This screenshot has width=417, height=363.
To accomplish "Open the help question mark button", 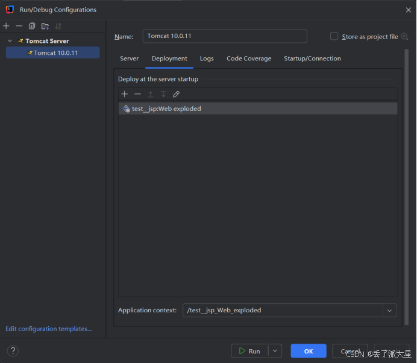I will pos(13,351).
